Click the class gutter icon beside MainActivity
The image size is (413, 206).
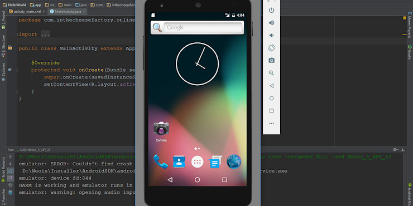coord(10,48)
